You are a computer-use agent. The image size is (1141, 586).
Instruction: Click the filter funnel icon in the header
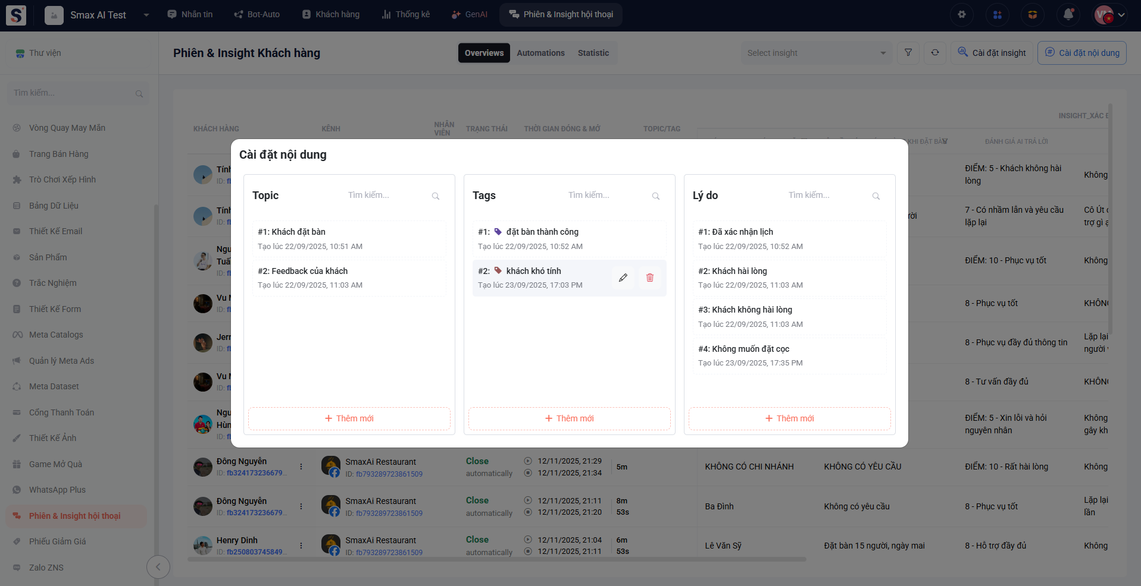(x=908, y=53)
